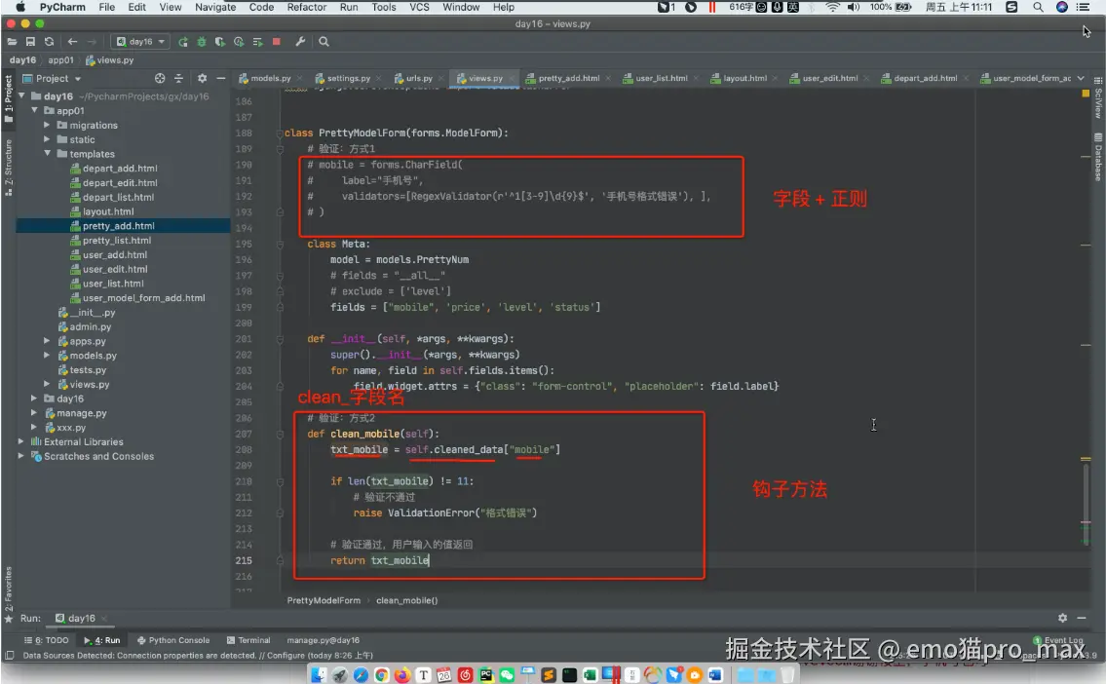Open the Refactor menu
The image size is (1106, 684).
(307, 7)
